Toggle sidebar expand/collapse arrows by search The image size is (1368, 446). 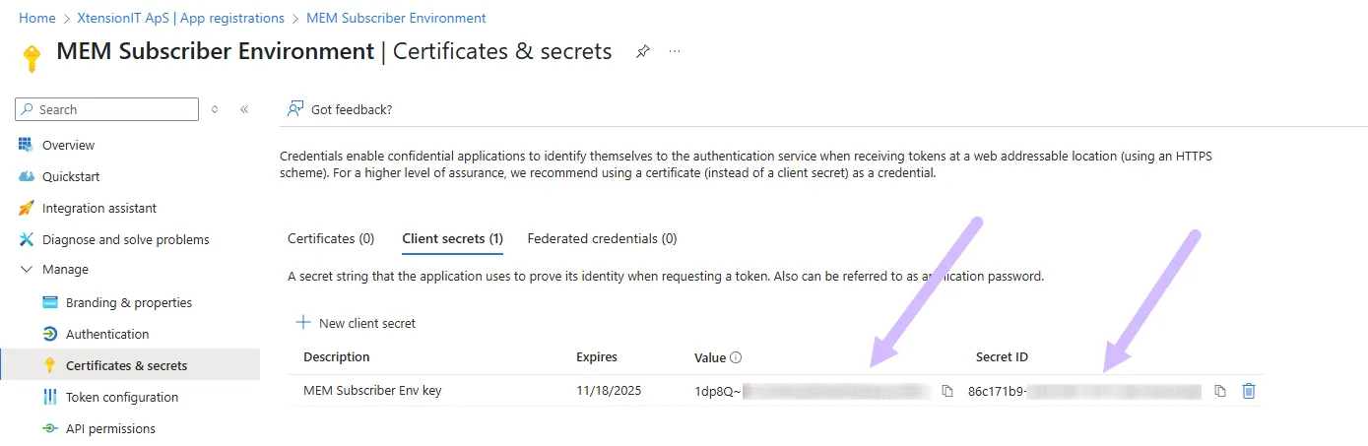pyautogui.click(x=215, y=109)
